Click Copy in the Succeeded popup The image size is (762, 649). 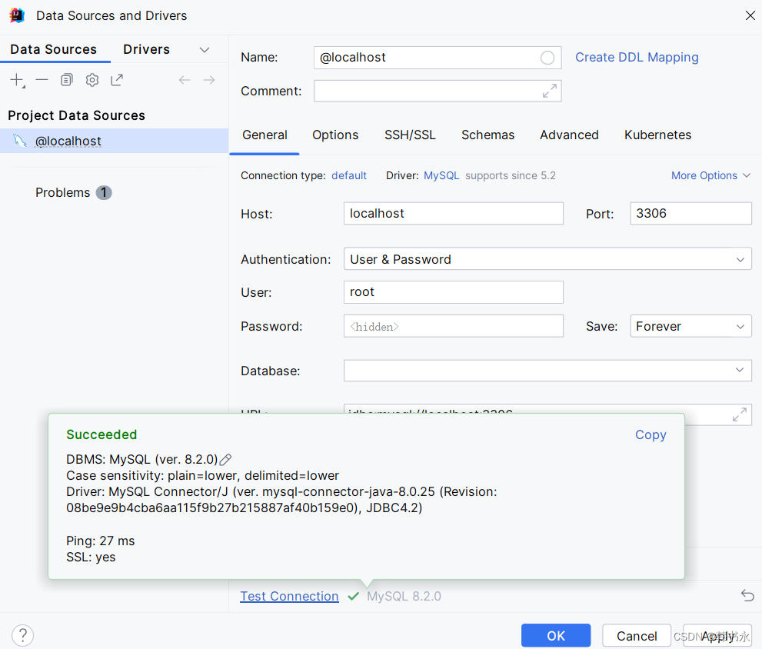click(x=651, y=434)
